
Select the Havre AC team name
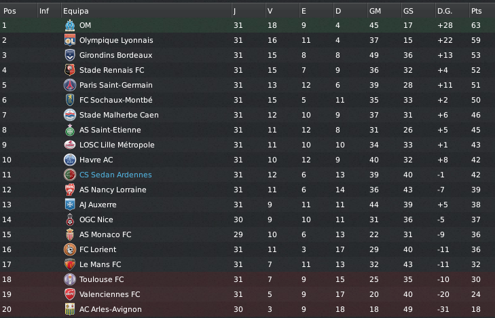pyautogui.click(x=96, y=160)
